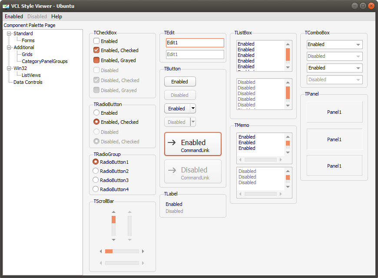Click the plain Enabled button in TButton

pos(180,82)
